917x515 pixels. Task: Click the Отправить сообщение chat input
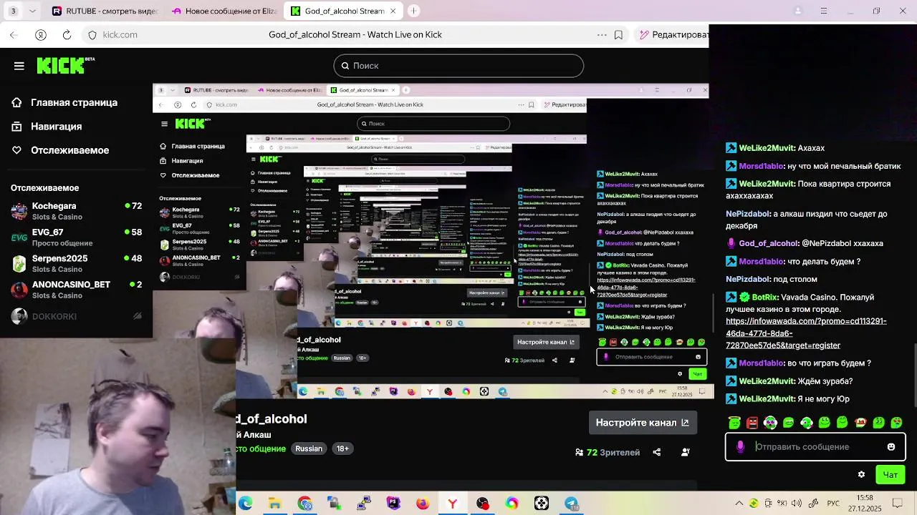click(x=815, y=447)
